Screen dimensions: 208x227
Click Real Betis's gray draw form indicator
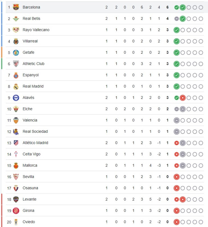point(177,19)
